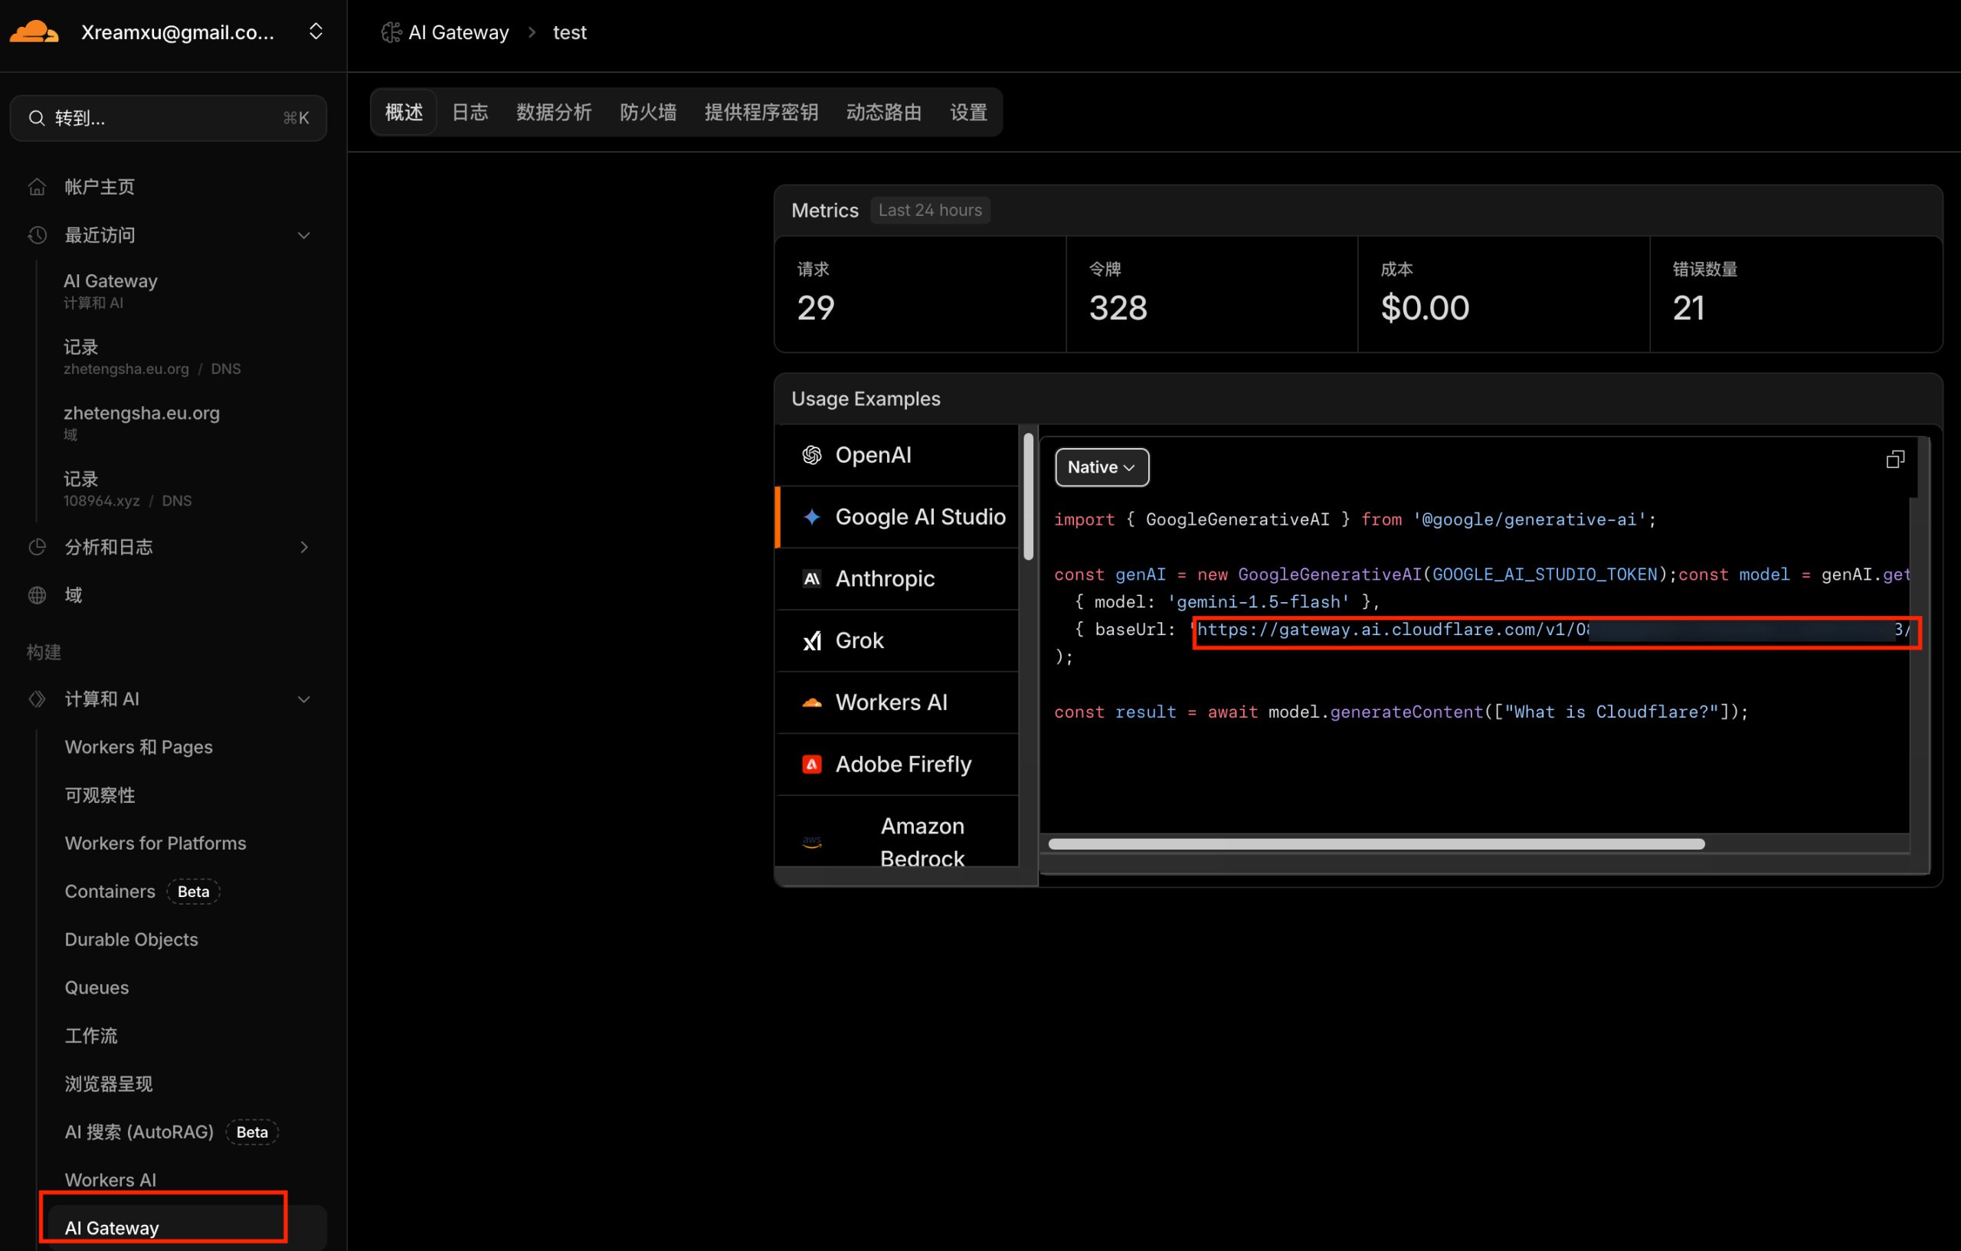The width and height of the screenshot is (1961, 1251).
Task: Click the search magnifier icon
Action: coord(37,118)
